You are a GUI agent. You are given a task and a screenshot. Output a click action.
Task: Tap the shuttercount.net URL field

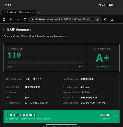64,19
